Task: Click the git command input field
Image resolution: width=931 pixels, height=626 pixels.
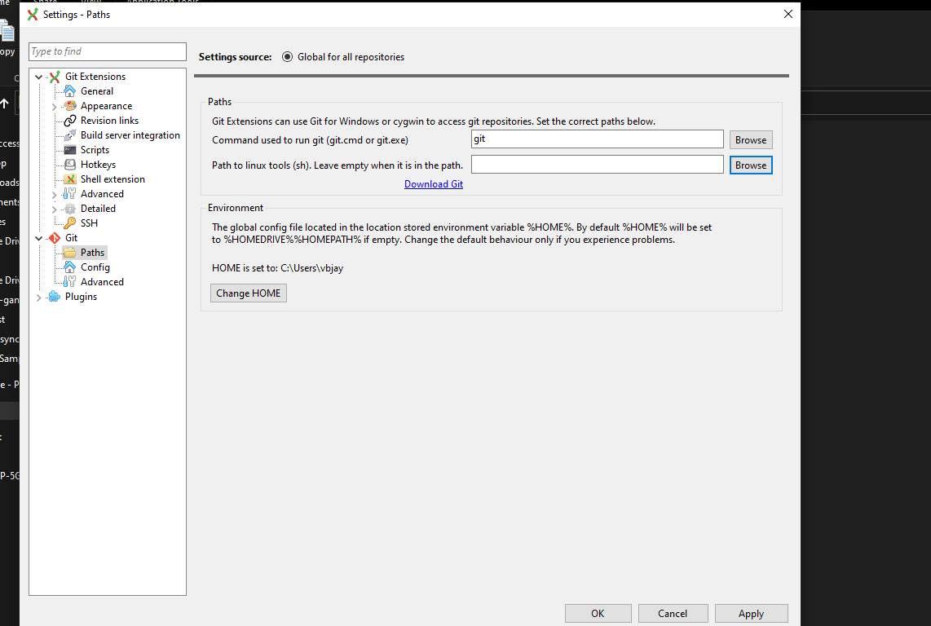Action: point(598,139)
